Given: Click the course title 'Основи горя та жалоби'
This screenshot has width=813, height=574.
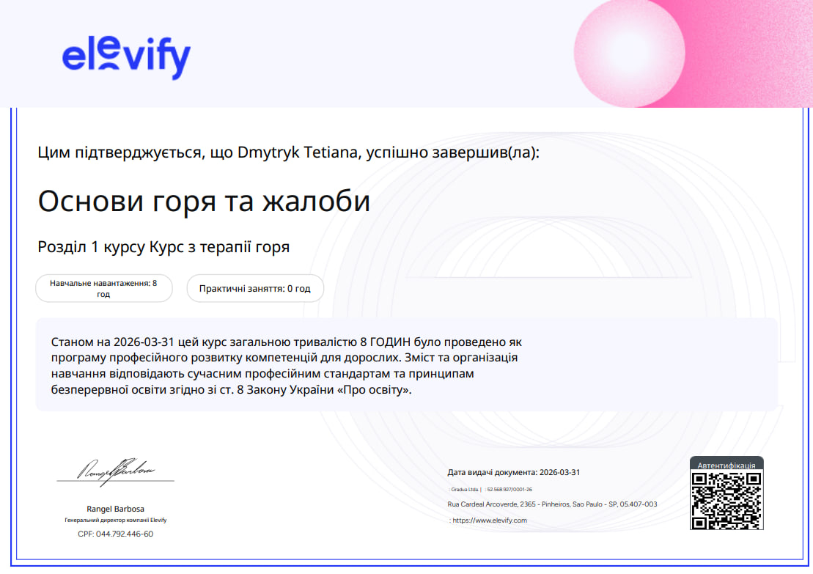Looking at the screenshot, I should (204, 201).
